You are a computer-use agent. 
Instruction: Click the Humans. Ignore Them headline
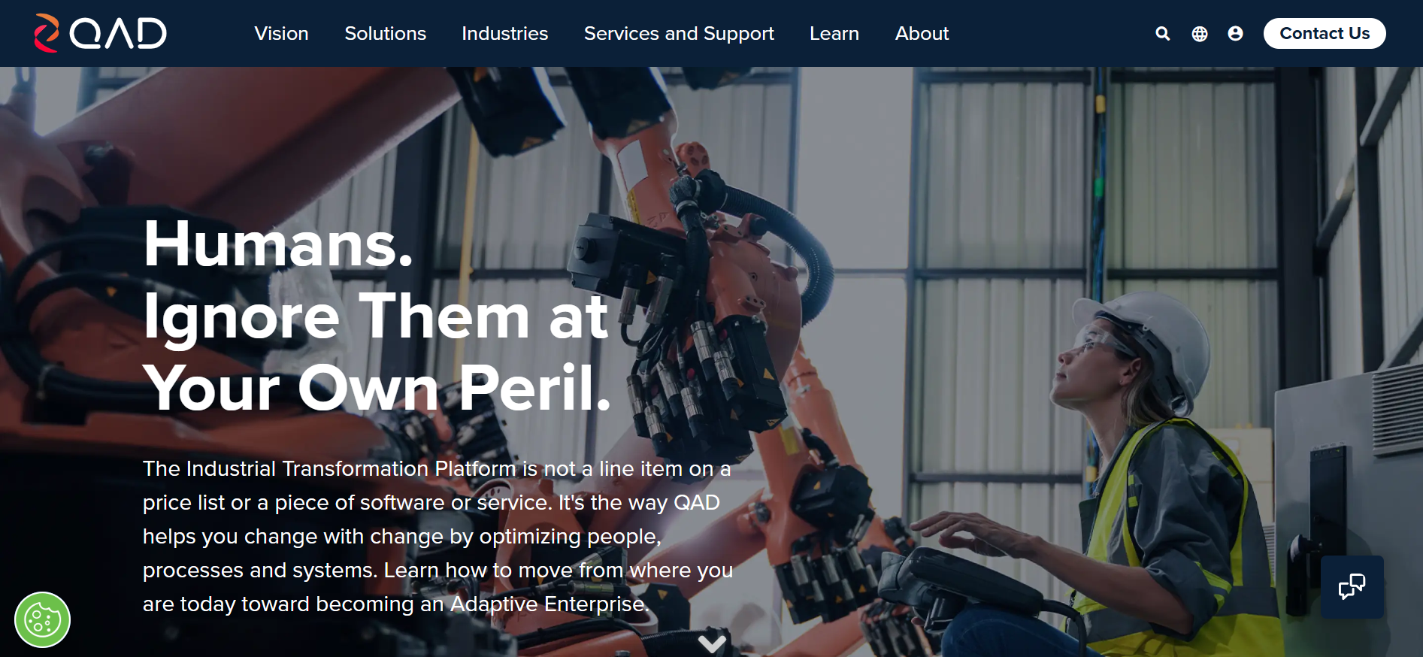coord(376,315)
